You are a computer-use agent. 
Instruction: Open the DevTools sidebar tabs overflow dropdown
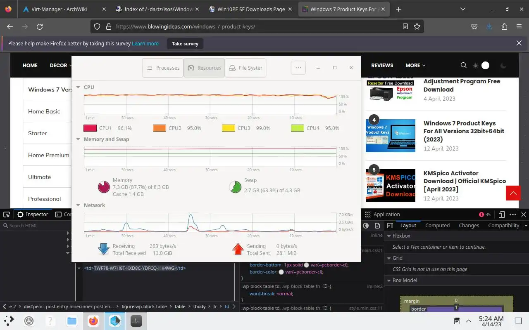526,226
